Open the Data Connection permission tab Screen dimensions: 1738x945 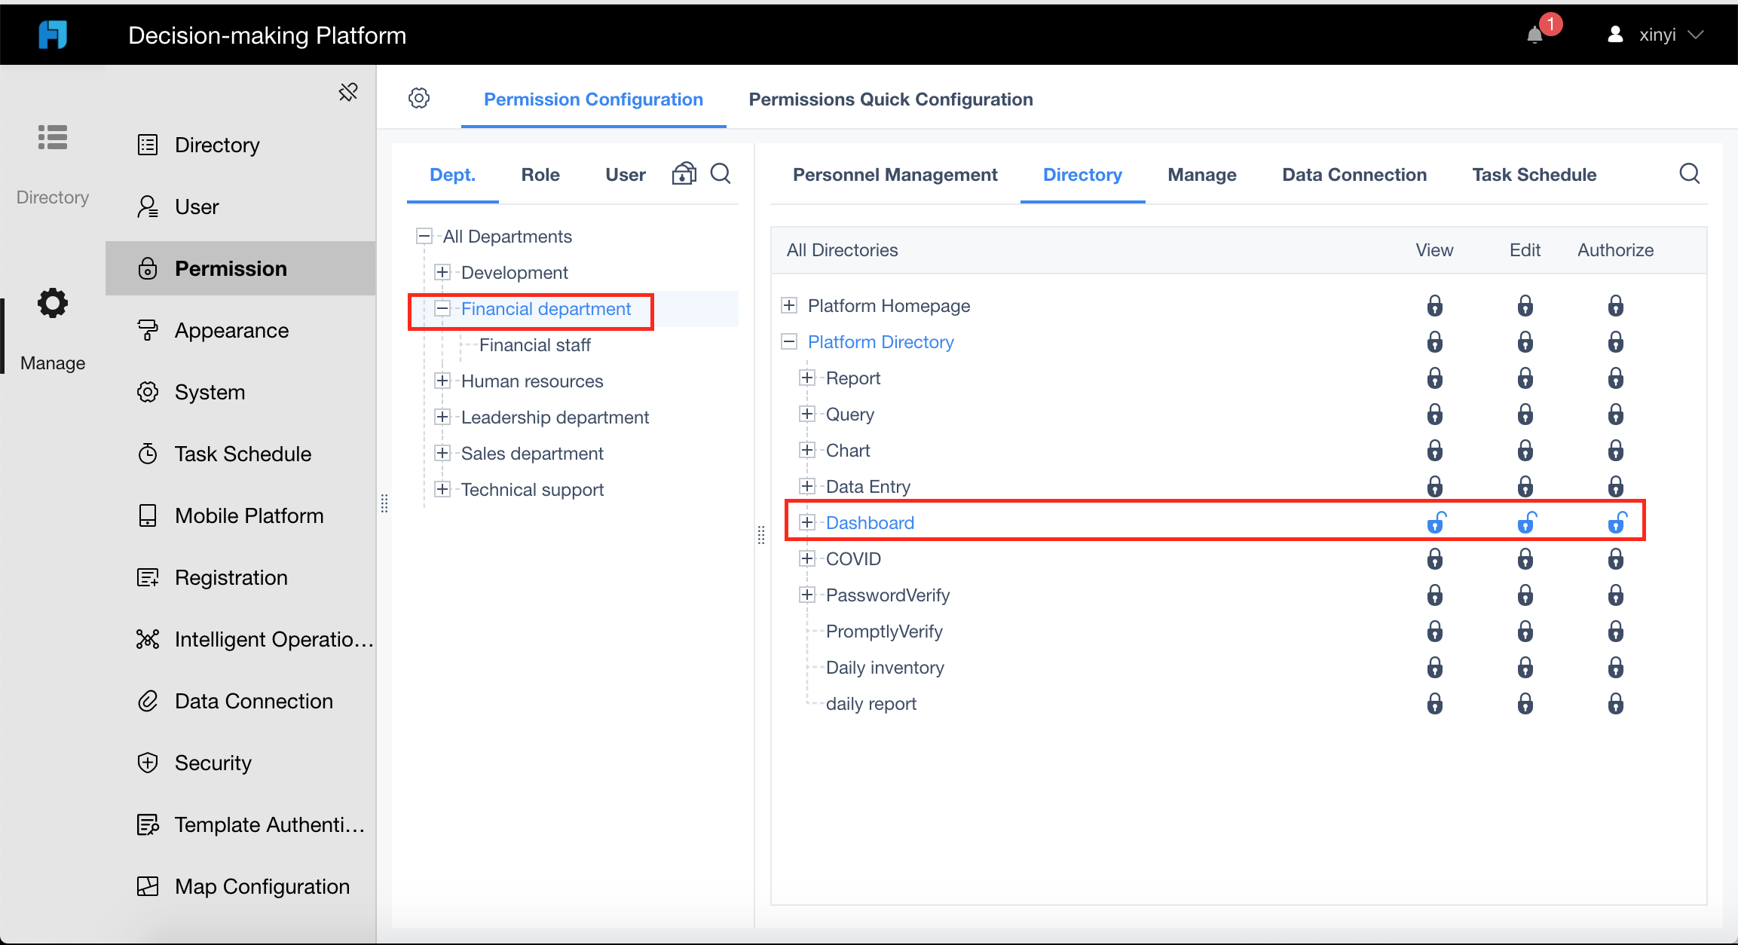(x=1354, y=175)
